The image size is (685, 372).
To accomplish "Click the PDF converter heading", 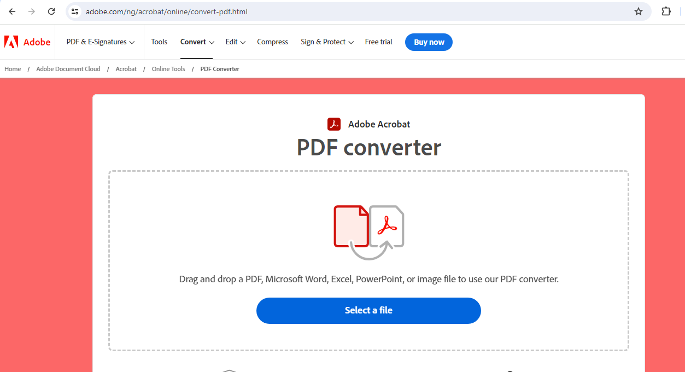I will pyautogui.click(x=369, y=148).
